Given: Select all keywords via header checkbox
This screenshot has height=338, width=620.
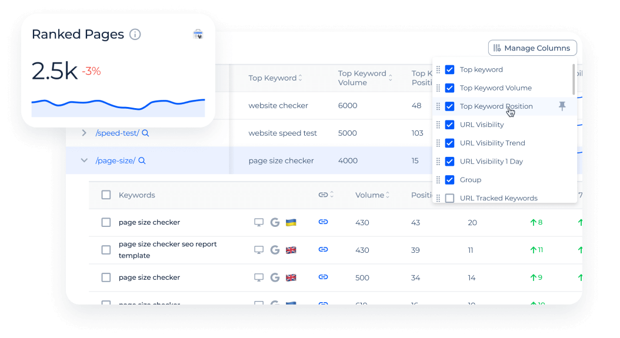Looking at the screenshot, I should pos(106,195).
